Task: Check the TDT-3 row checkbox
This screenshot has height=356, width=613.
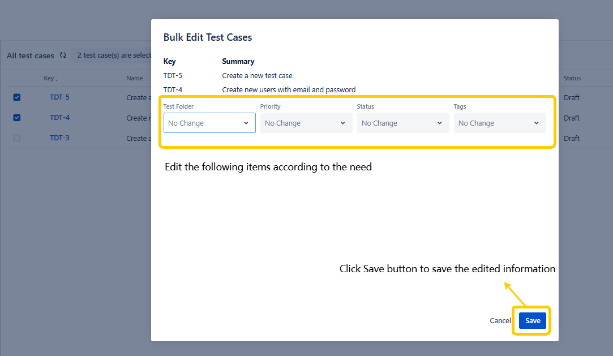Action: (17, 138)
